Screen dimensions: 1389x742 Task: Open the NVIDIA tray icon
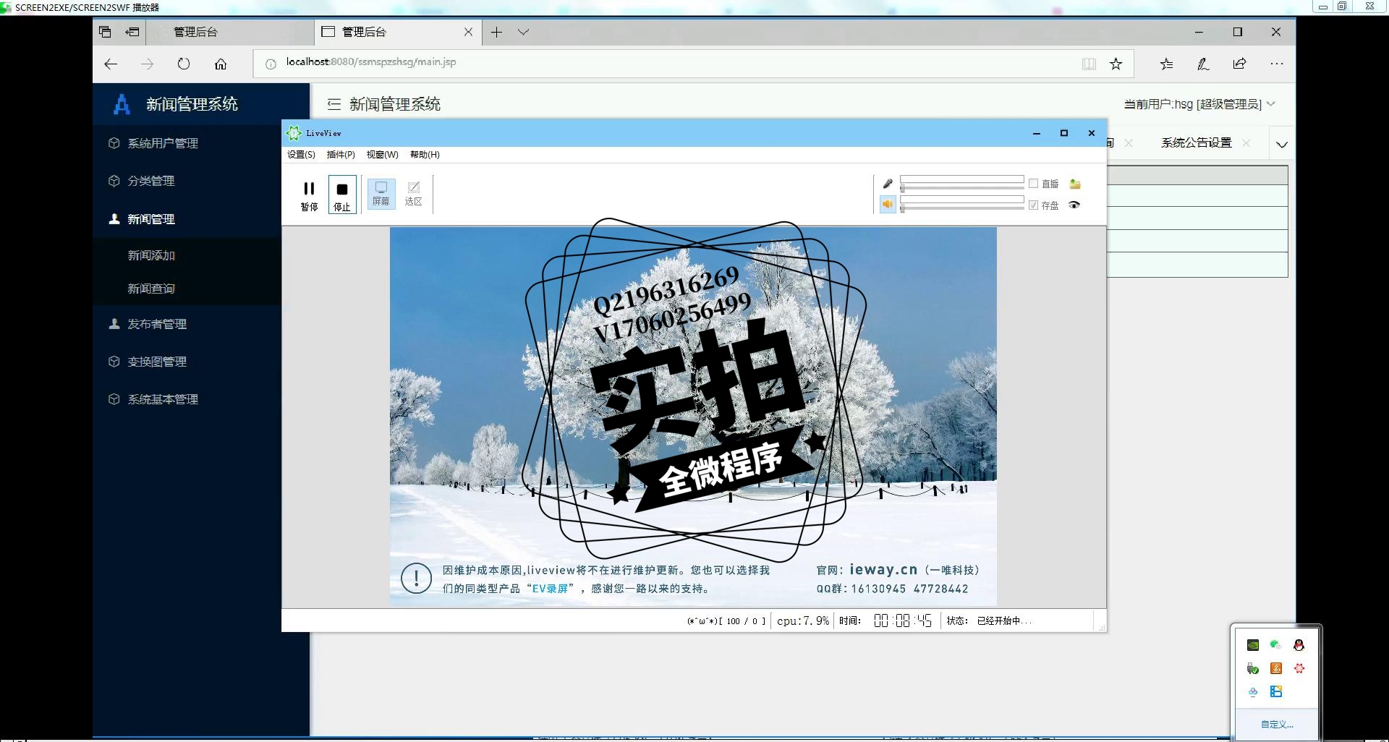pyautogui.click(x=1253, y=645)
